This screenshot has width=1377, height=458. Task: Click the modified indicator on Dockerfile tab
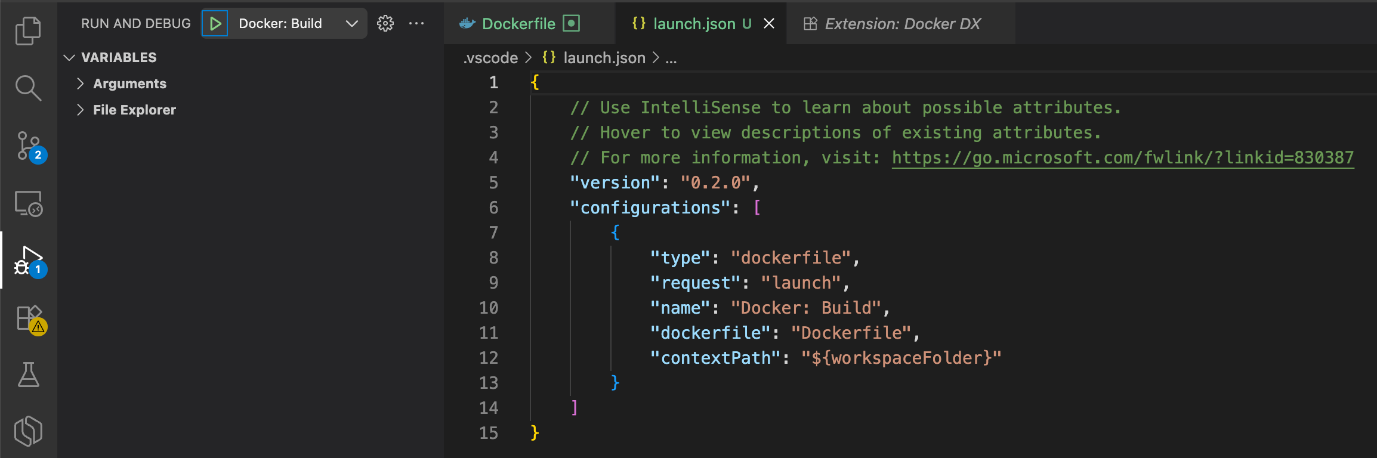[x=572, y=23]
